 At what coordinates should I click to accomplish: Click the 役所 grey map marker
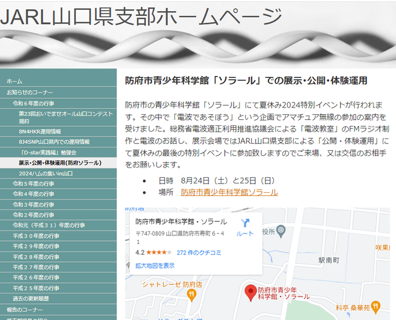[x=281, y=231]
